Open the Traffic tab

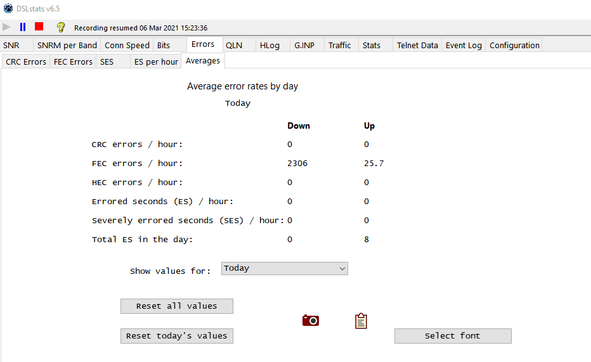pos(342,45)
